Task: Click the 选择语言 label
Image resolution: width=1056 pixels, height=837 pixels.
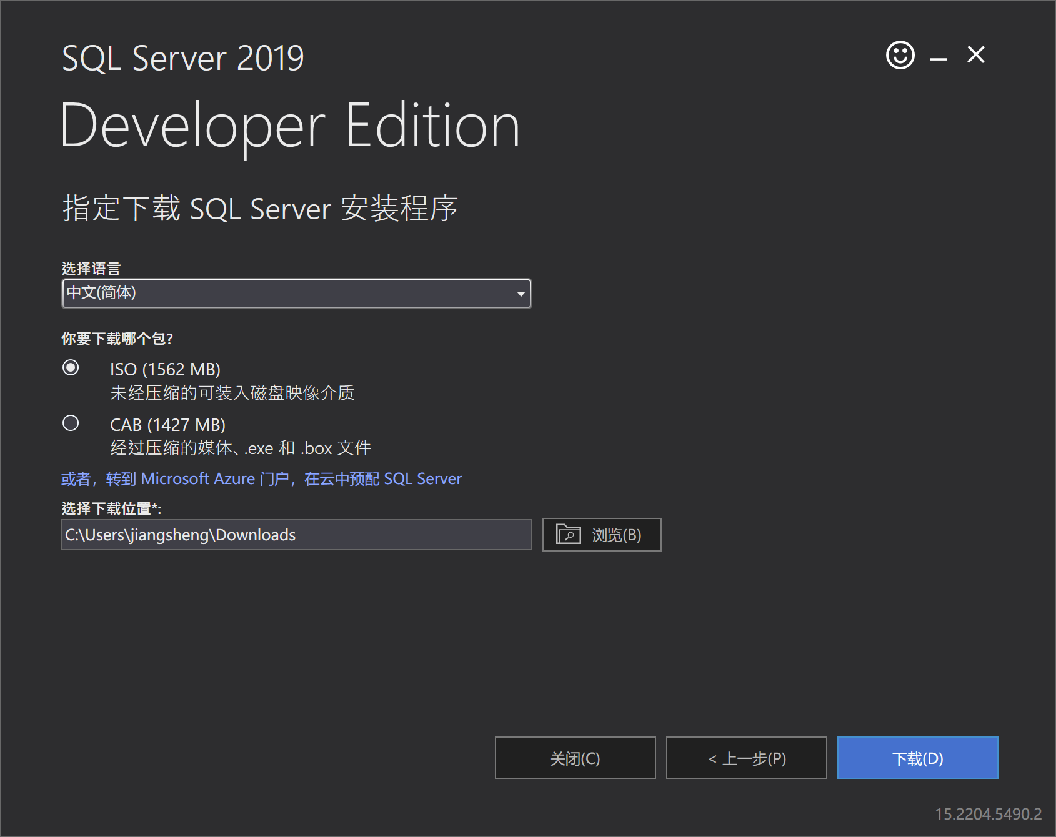Action: [x=91, y=269]
